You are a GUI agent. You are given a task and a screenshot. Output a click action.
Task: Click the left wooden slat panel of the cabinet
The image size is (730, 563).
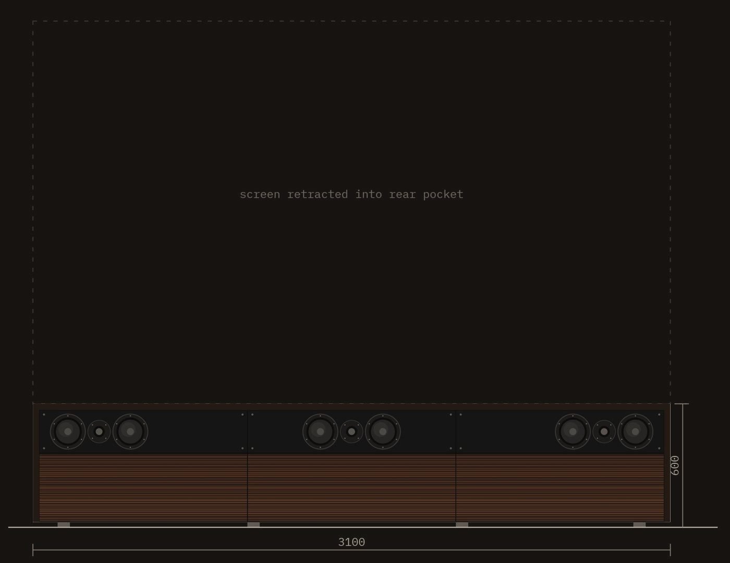[x=143, y=487]
